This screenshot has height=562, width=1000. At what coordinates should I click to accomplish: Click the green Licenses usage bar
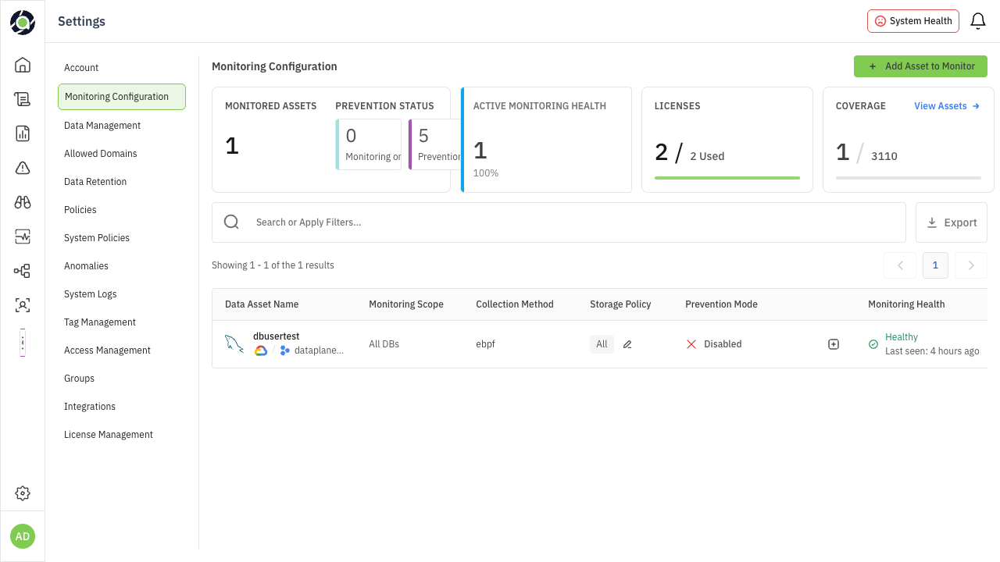tap(727, 178)
